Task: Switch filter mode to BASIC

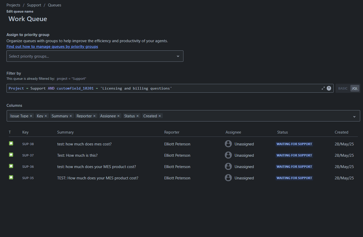Action: point(343,88)
